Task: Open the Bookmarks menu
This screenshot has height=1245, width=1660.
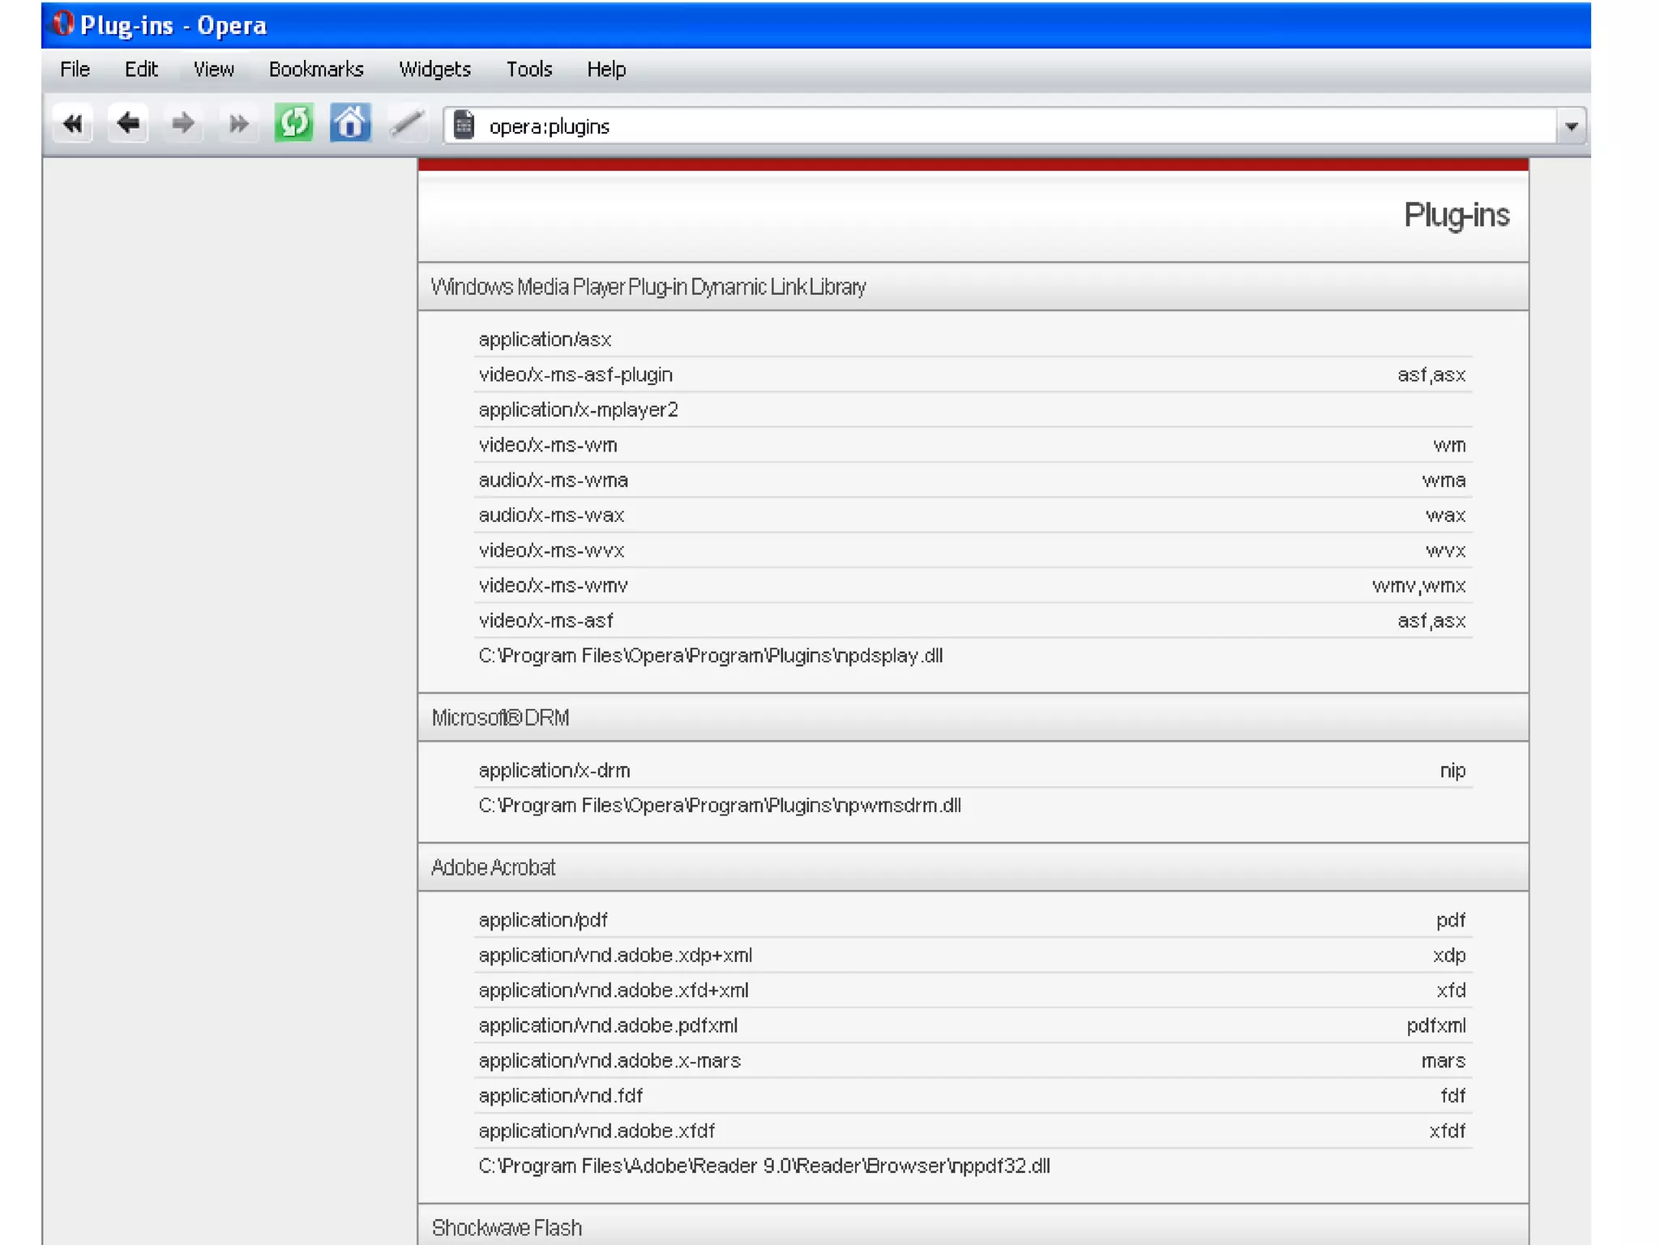Action: pyautogui.click(x=316, y=70)
